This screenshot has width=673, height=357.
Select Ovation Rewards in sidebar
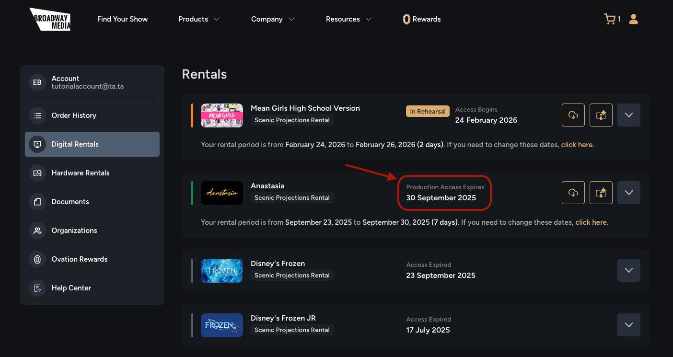coord(92,259)
